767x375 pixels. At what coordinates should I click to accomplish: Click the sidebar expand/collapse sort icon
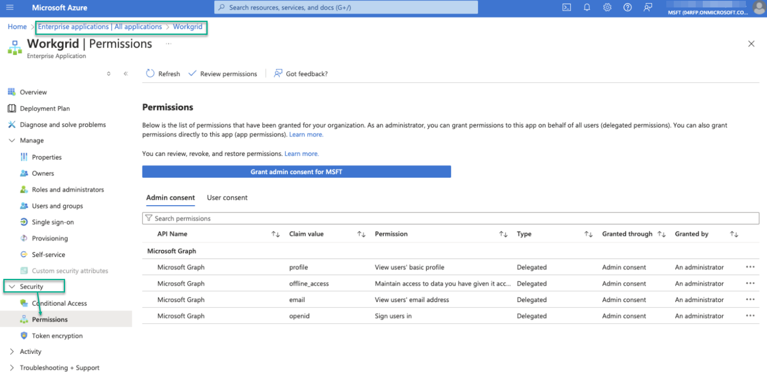point(109,74)
